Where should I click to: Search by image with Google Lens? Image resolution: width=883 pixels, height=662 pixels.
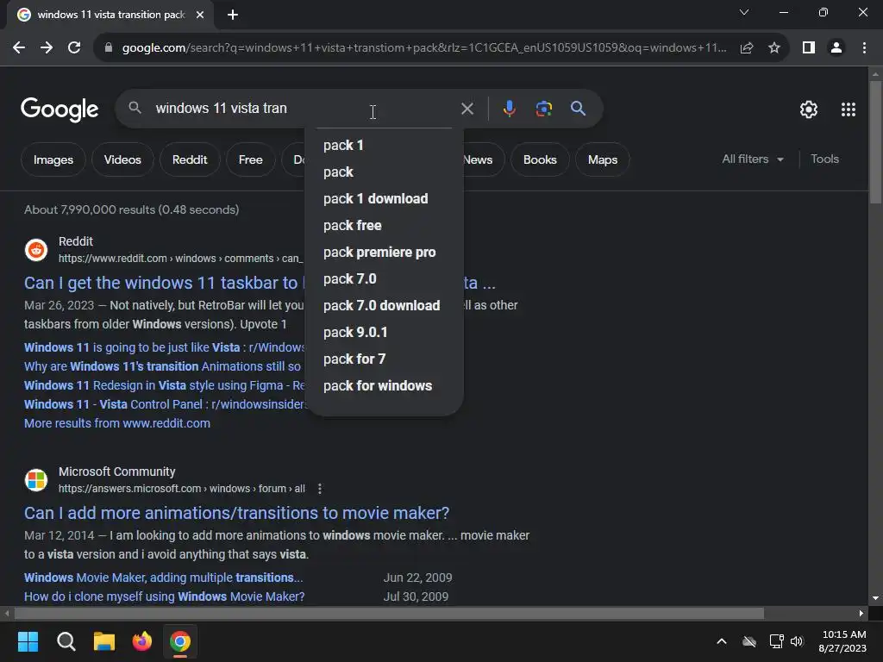(543, 109)
